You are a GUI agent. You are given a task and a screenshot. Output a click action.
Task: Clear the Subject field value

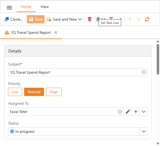pyautogui.click(x=144, y=72)
